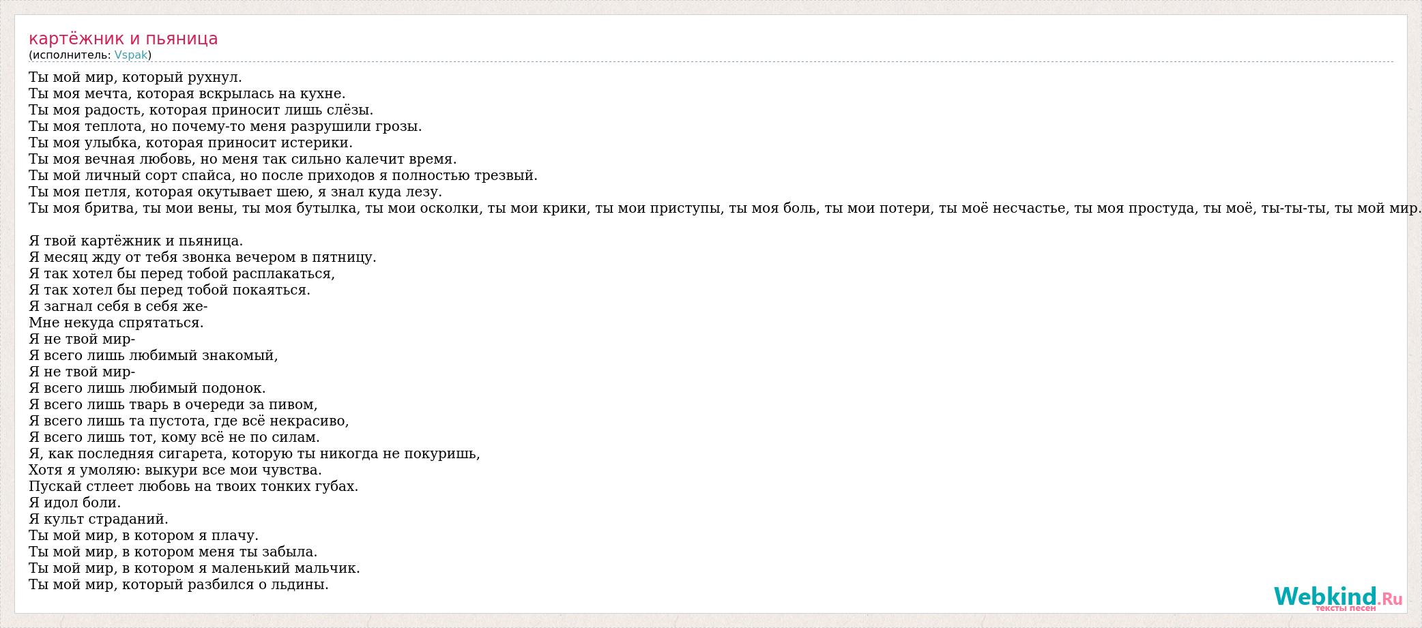Click the long line starting «Ты моя бритва»

coord(723,208)
